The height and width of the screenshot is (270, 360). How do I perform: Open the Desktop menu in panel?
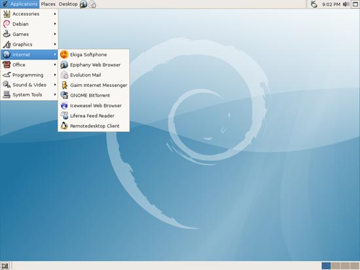pyautogui.click(x=68, y=4)
